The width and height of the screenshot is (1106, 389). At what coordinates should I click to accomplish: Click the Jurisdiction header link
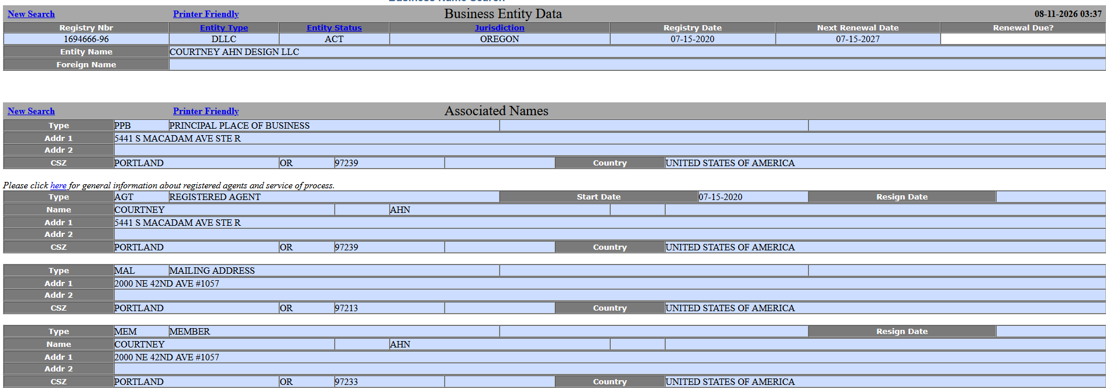[499, 27]
